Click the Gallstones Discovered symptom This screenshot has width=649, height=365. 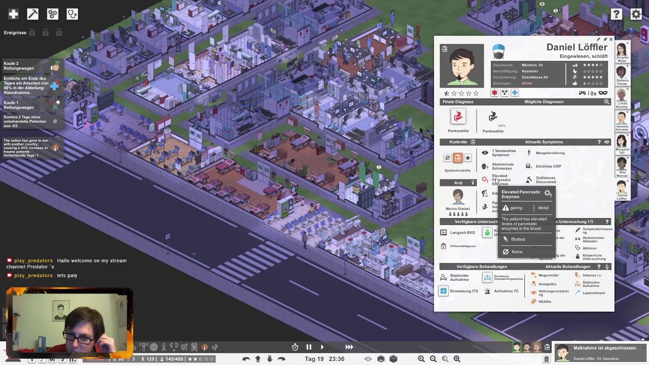point(541,180)
